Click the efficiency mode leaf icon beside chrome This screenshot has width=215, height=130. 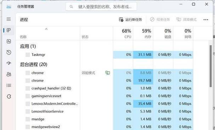coord(108,73)
